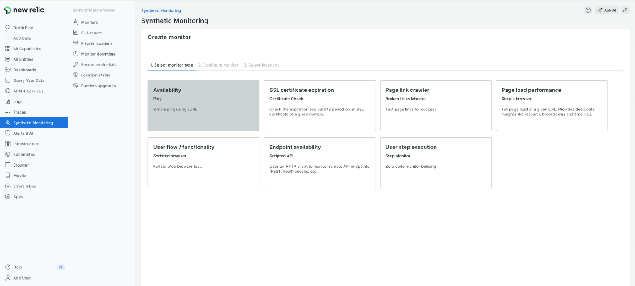Select the Endpoint availability card

(x=320, y=162)
